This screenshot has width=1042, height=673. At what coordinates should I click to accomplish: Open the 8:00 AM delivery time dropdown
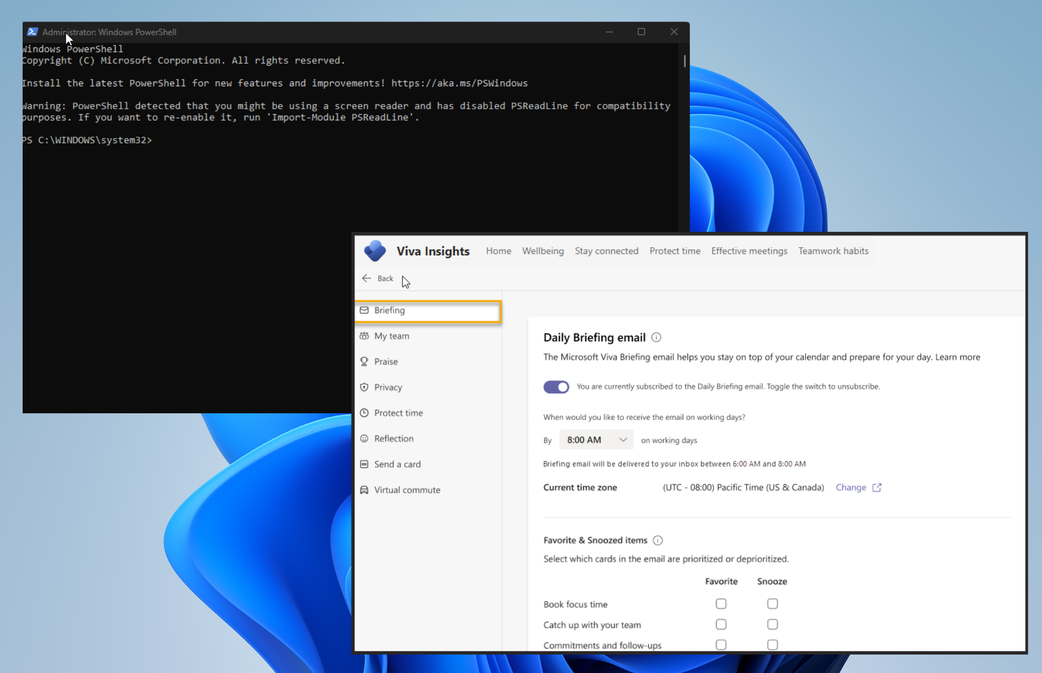pyautogui.click(x=596, y=440)
